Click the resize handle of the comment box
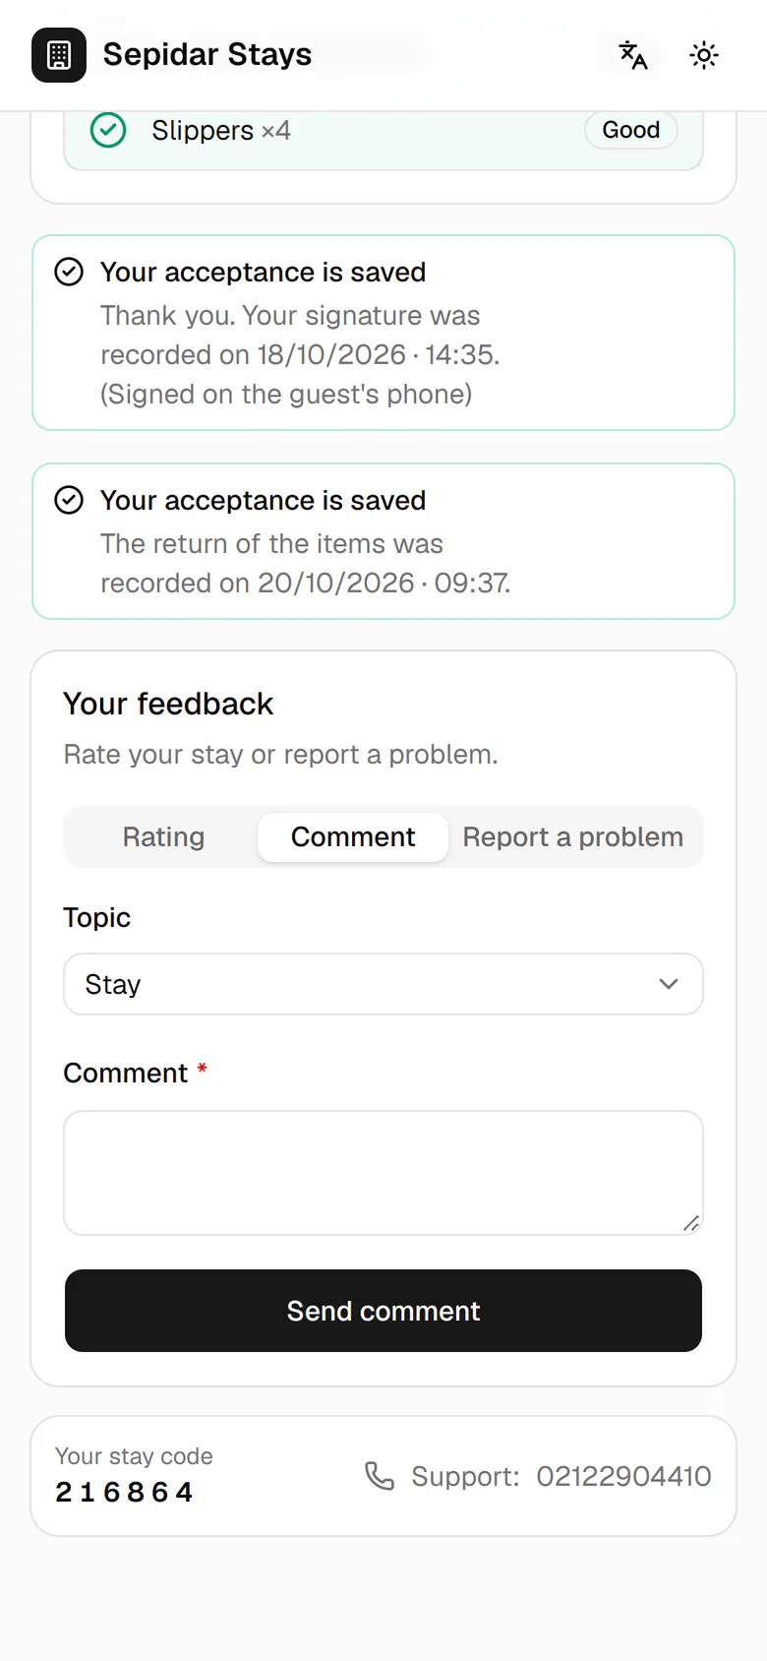Screen dimensions: 767x1661 [691, 1223]
